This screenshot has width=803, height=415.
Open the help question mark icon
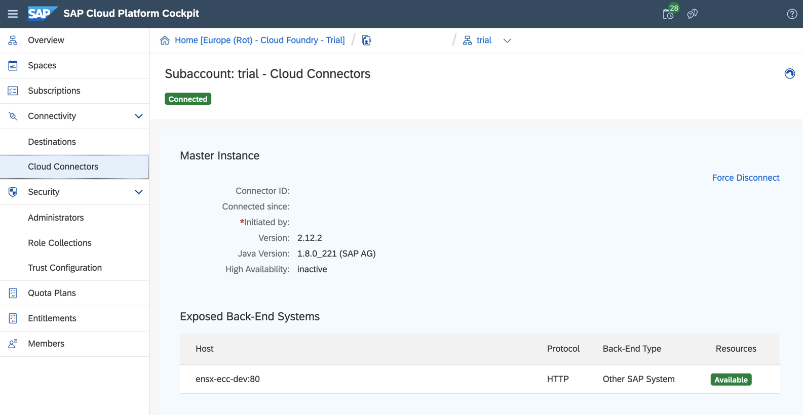click(792, 14)
